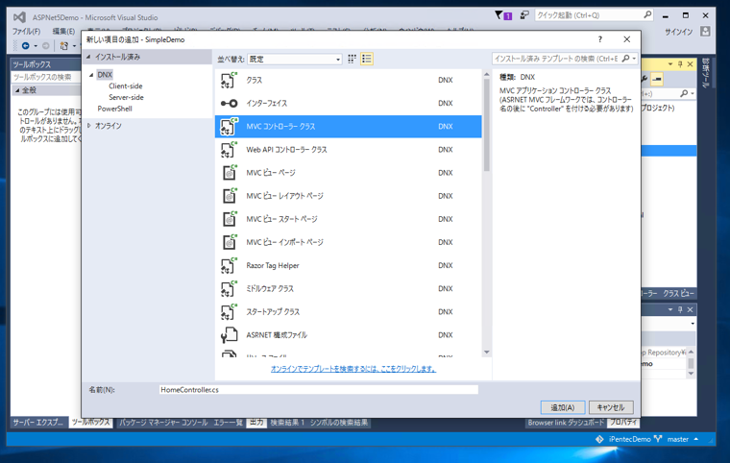Click the online template search link

[x=353, y=369]
